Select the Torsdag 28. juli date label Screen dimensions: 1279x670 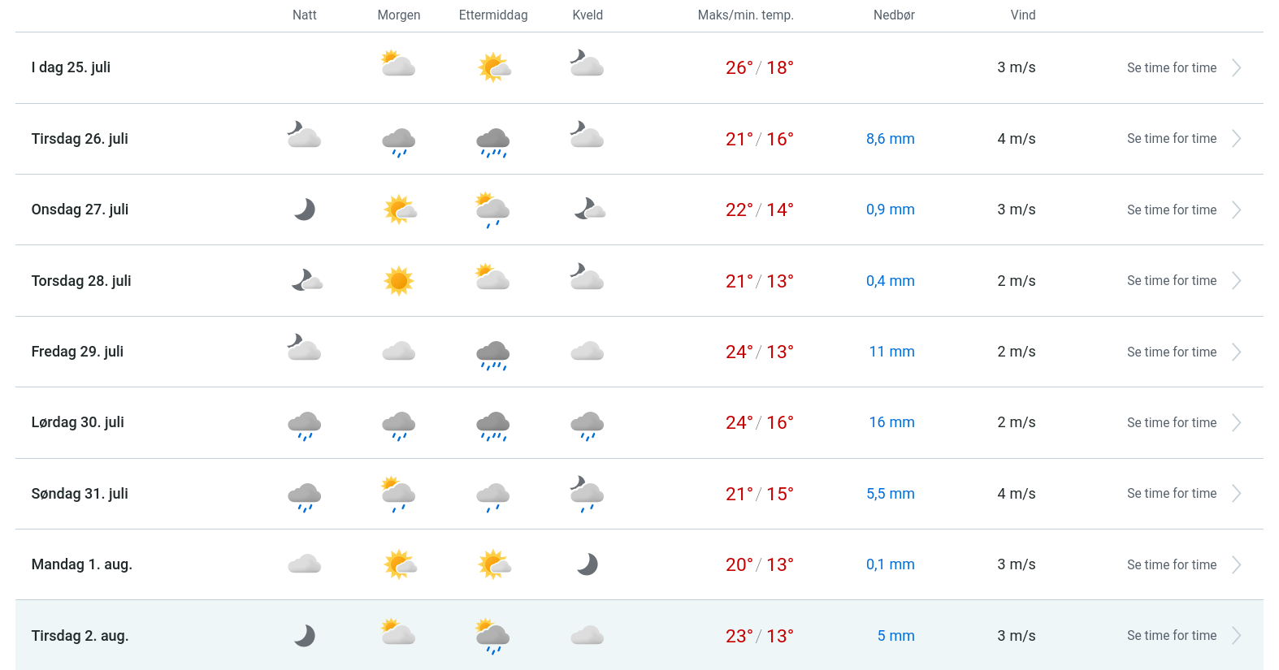click(81, 281)
